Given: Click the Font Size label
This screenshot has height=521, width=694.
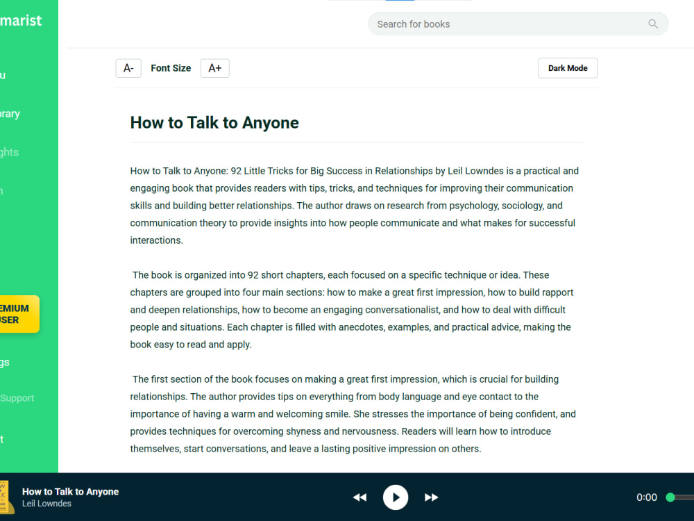Looking at the screenshot, I should (171, 68).
